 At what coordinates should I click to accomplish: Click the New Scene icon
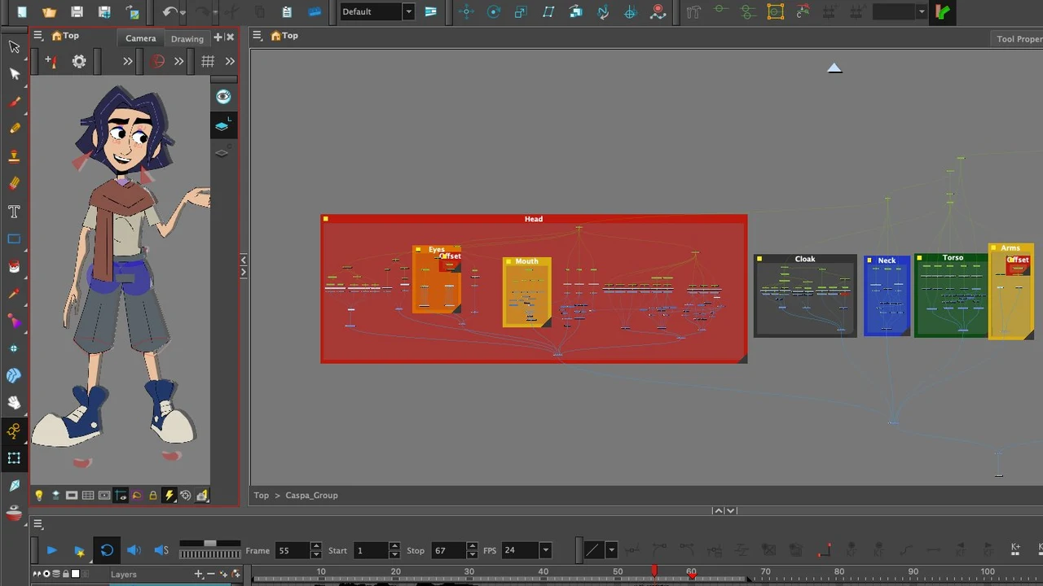[x=21, y=11]
